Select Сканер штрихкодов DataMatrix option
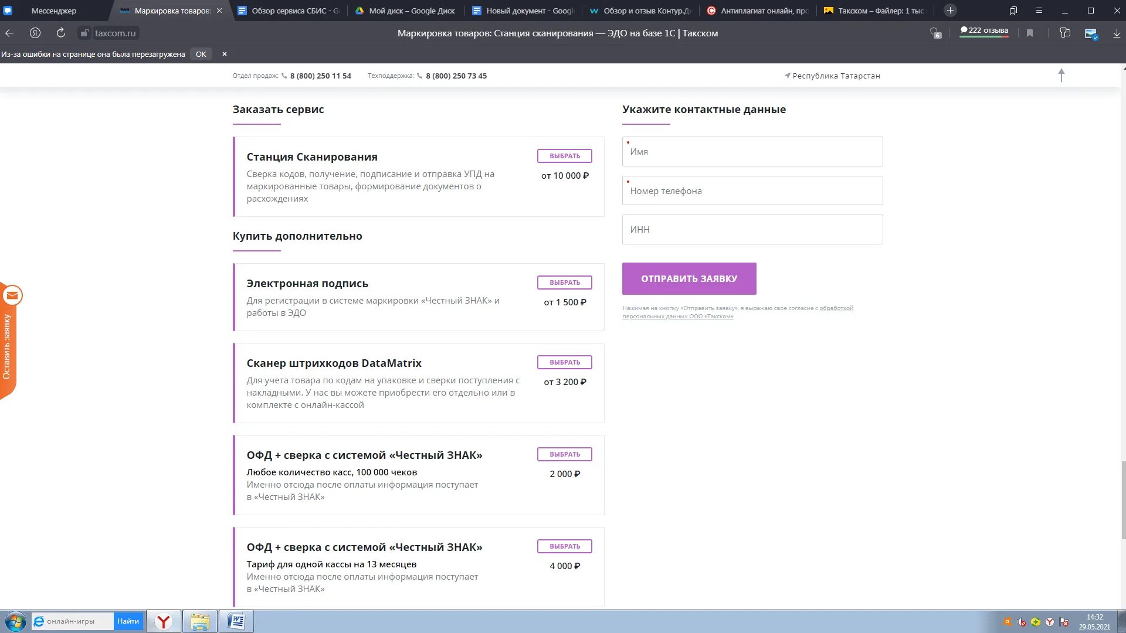The width and height of the screenshot is (1126, 633). tap(564, 362)
